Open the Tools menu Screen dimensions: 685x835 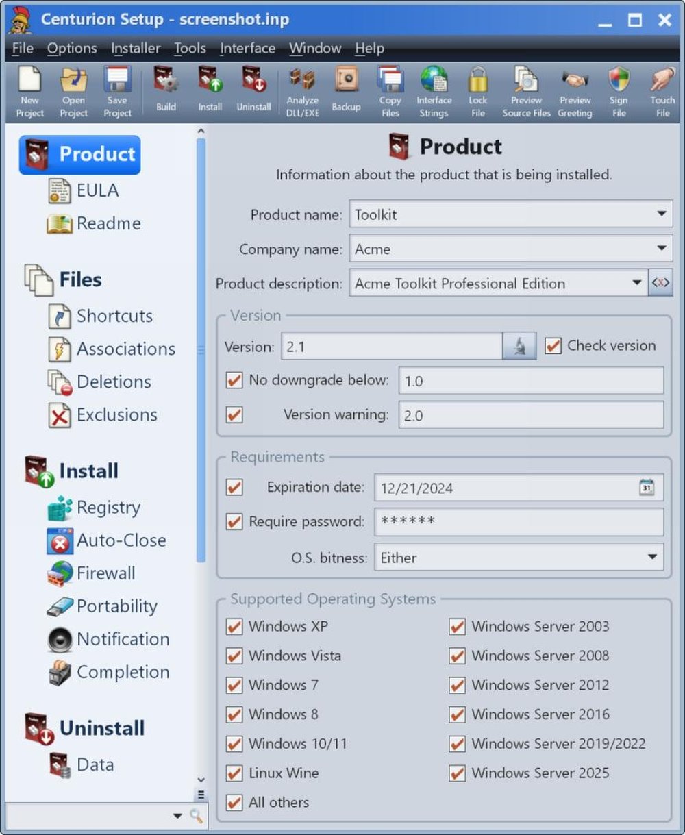[x=190, y=49]
